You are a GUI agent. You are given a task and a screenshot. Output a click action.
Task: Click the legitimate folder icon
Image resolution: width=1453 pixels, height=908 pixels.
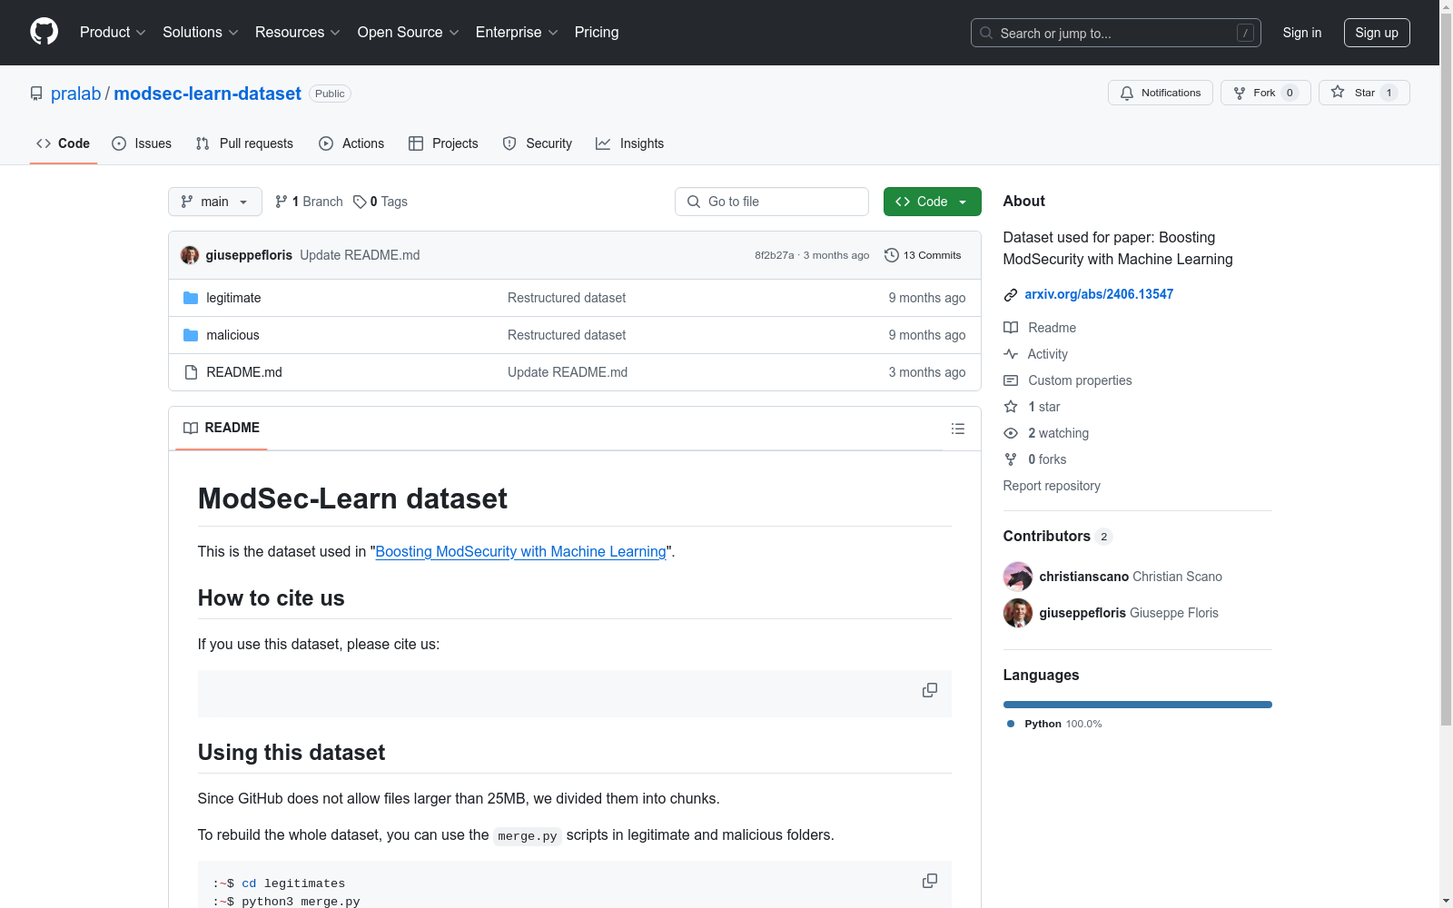click(191, 298)
